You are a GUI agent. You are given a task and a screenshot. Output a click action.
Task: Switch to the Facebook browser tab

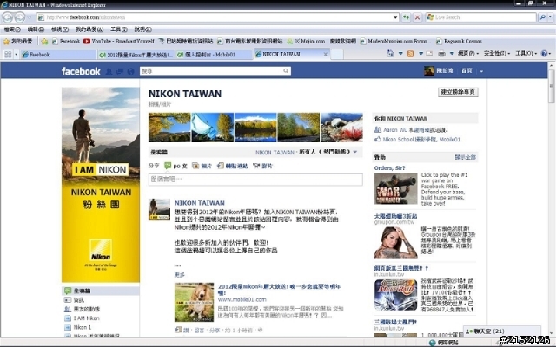click(58, 54)
